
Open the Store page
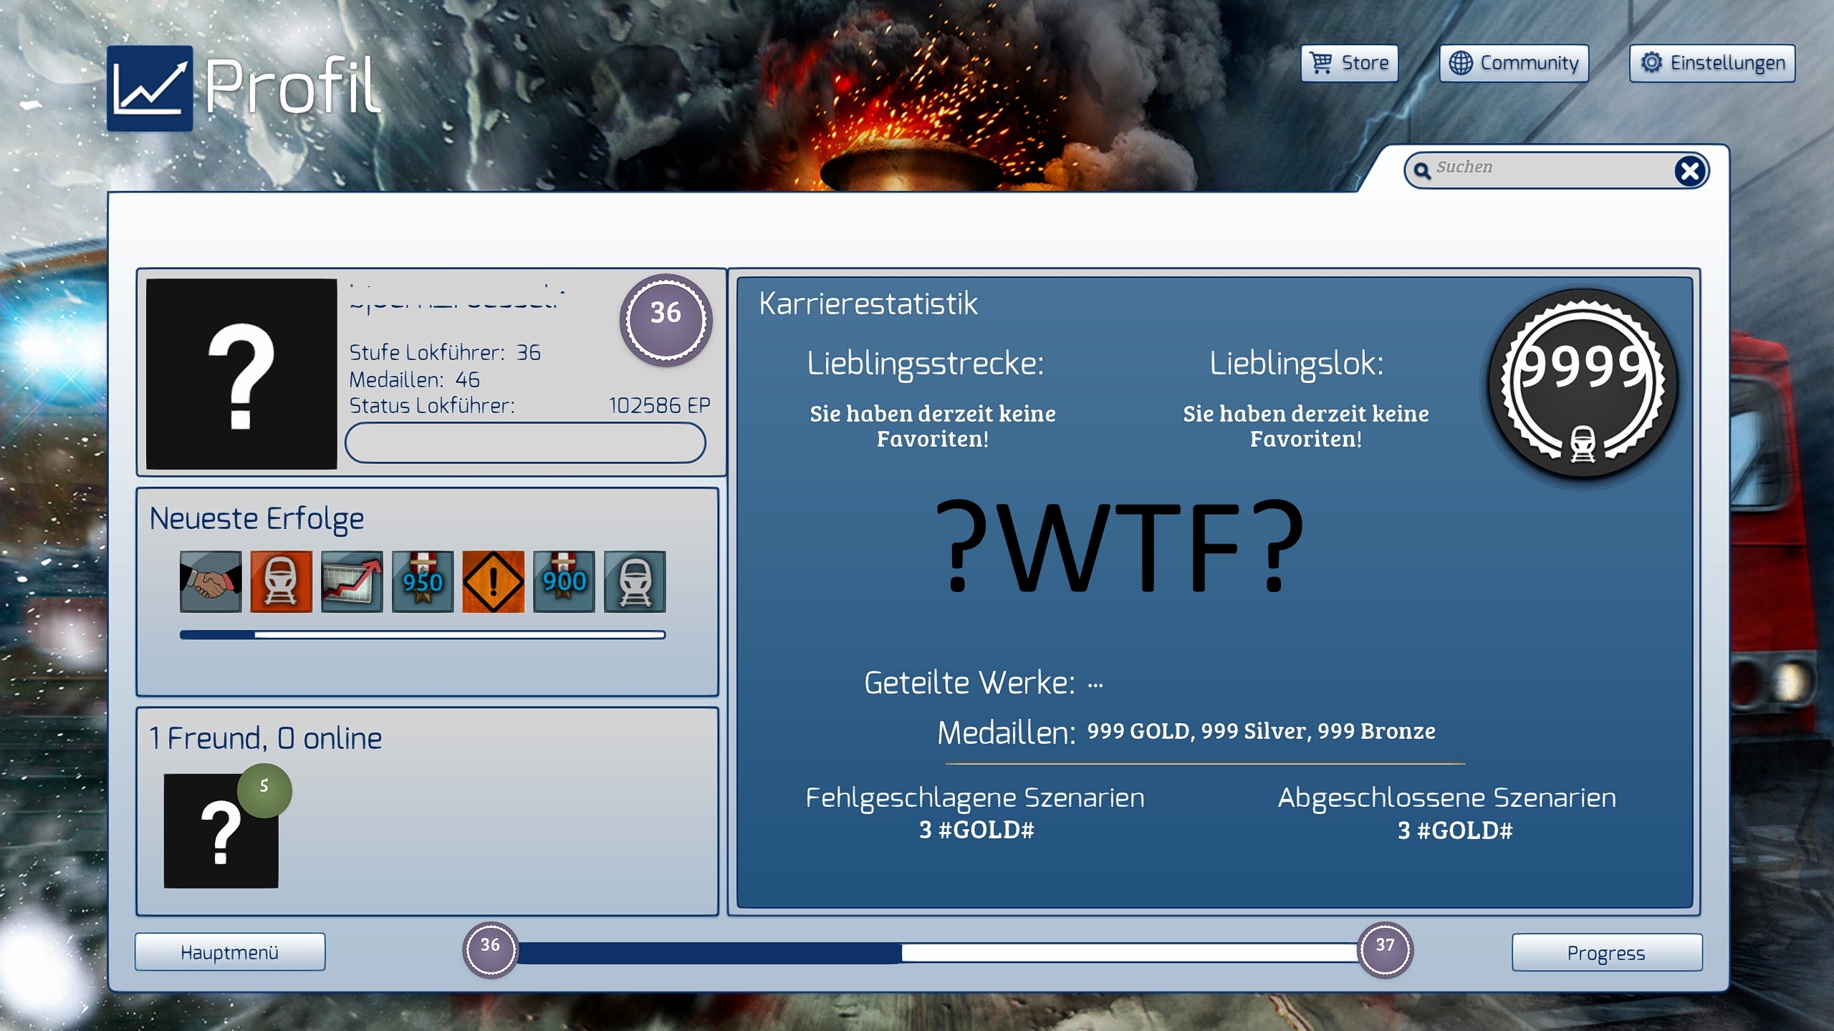click(x=1349, y=63)
